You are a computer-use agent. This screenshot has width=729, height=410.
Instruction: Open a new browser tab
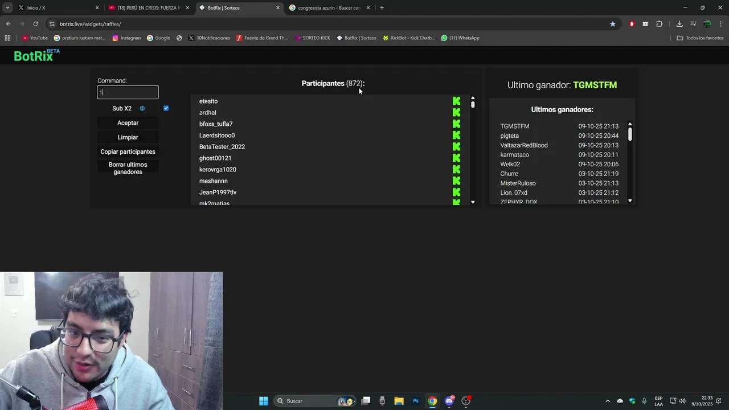382,8
